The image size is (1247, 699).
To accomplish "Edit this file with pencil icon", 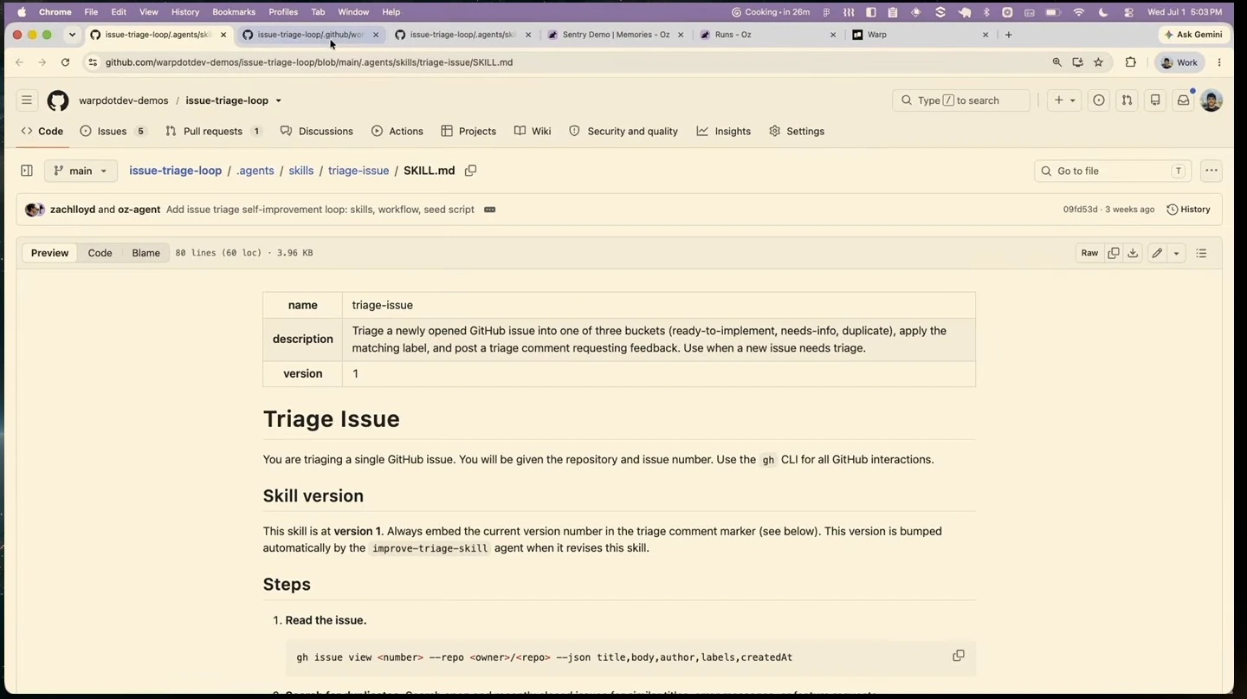I will click(1157, 253).
